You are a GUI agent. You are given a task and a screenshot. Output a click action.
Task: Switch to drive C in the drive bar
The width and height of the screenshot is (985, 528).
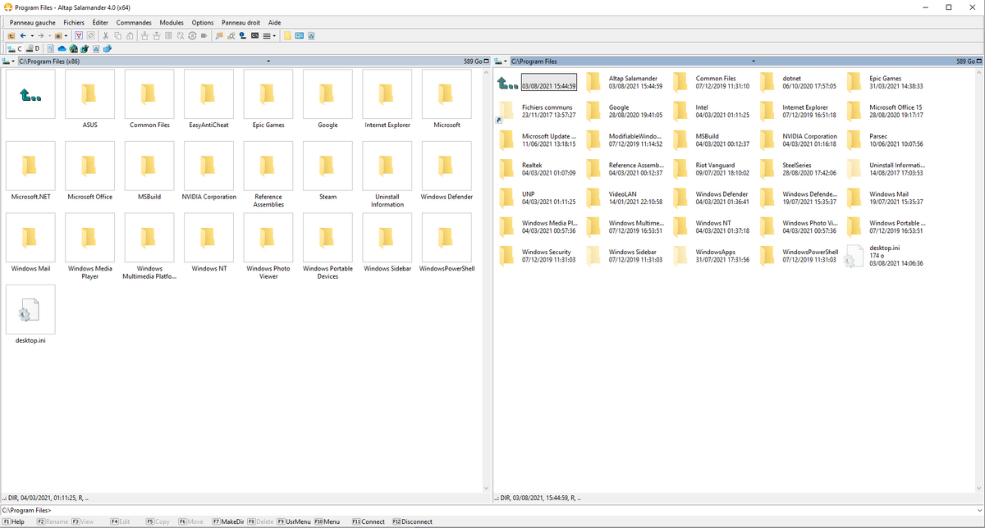[x=13, y=49]
